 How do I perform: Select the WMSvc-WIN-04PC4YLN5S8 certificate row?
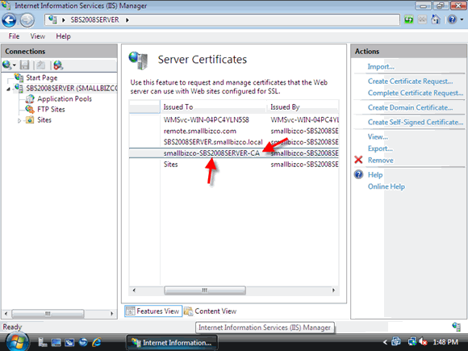[x=234, y=120]
